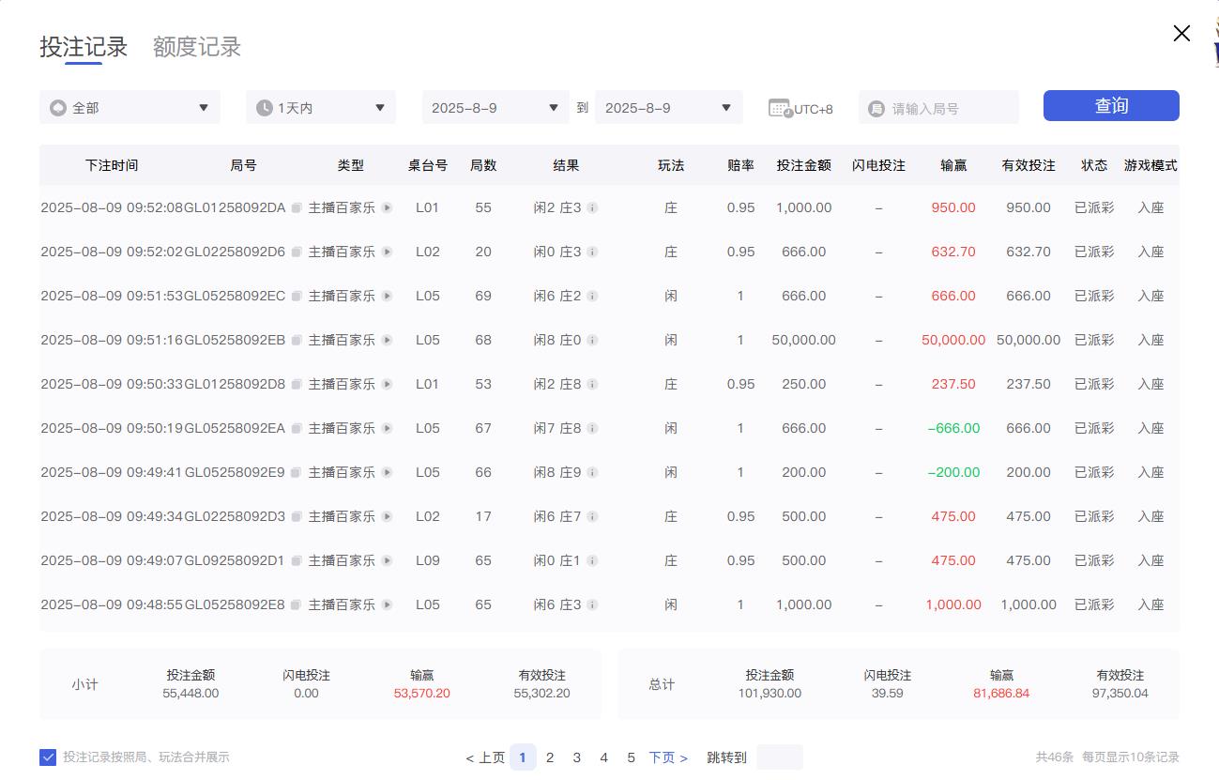Click the clock icon in the time range filter

click(x=264, y=107)
